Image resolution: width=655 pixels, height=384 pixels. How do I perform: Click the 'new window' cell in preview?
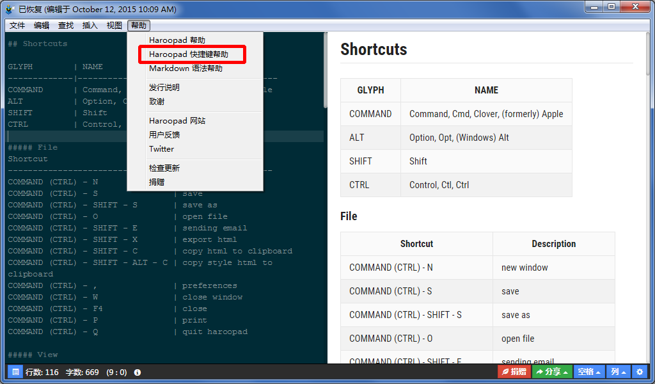coord(553,268)
